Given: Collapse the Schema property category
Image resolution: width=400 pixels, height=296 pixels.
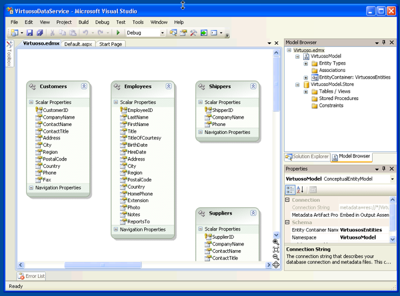Looking at the screenshot, I should [287, 222].
